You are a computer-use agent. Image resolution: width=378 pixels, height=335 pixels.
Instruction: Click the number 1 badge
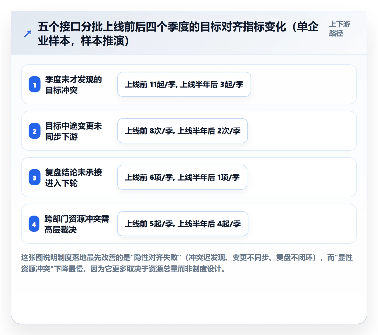click(x=35, y=85)
